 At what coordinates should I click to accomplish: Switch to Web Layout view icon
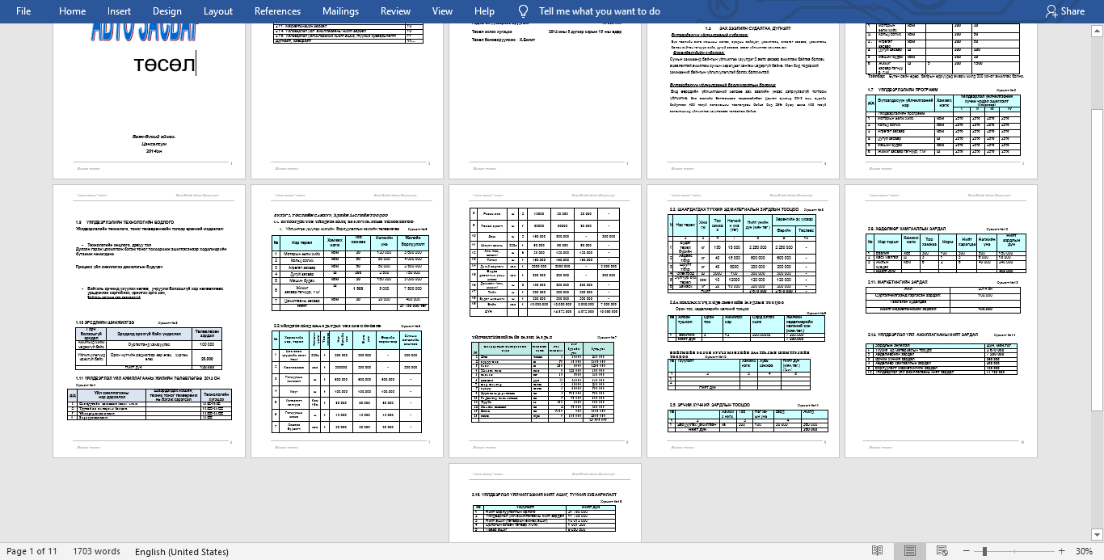943,551
